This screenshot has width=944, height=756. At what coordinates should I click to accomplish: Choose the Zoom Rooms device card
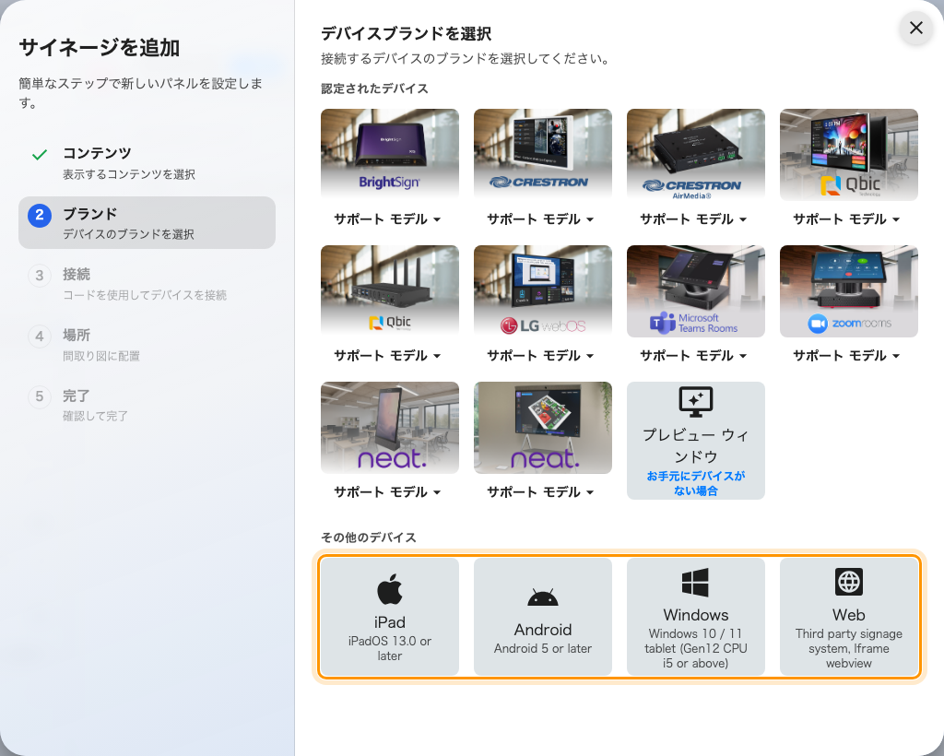848,291
